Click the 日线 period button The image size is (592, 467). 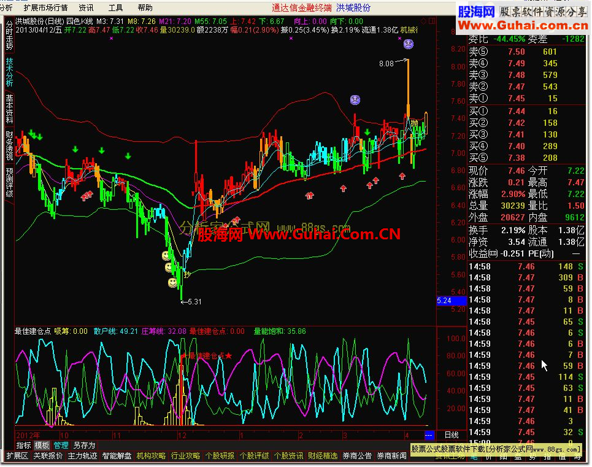pyautogui.click(x=452, y=435)
